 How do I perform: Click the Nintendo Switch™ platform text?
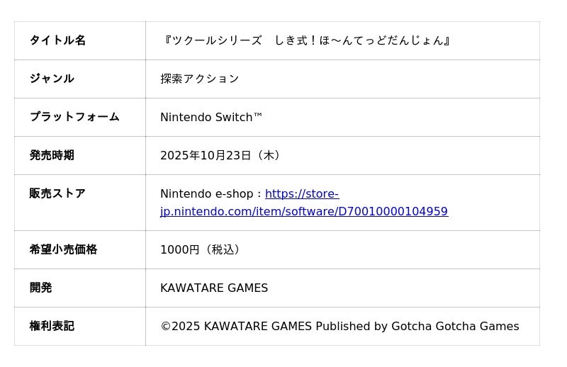pos(211,117)
